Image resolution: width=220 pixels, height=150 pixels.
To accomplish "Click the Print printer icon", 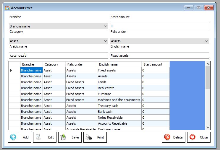I will pyautogui.click(x=89, y=137).
